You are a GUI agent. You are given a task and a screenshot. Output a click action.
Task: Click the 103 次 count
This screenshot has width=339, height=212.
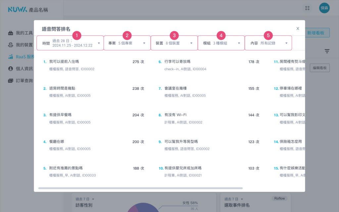pos(254,168)
